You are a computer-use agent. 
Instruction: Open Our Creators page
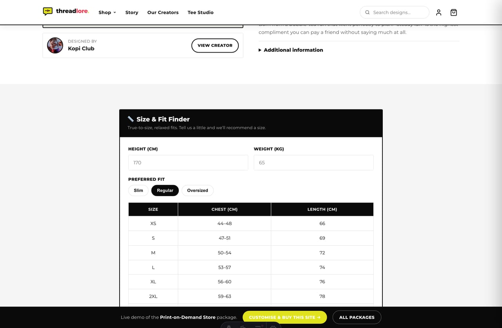click(163, 13)
